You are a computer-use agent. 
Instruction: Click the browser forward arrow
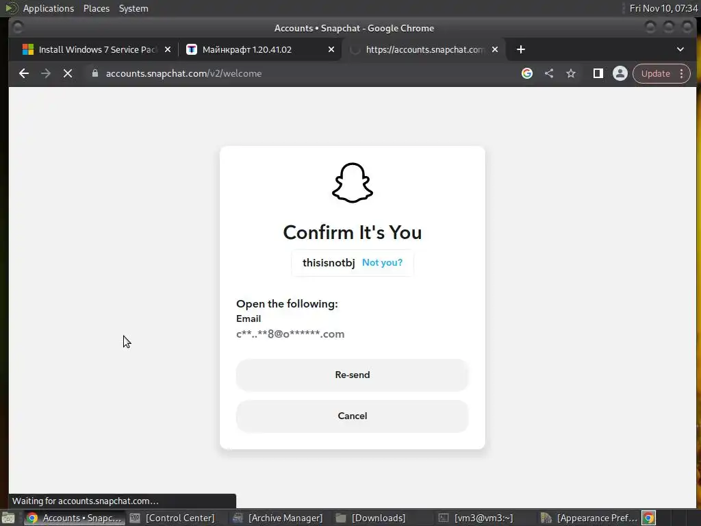pos(46,73)
